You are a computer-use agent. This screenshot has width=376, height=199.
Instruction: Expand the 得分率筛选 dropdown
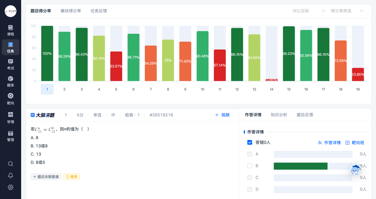pos(347,11)
